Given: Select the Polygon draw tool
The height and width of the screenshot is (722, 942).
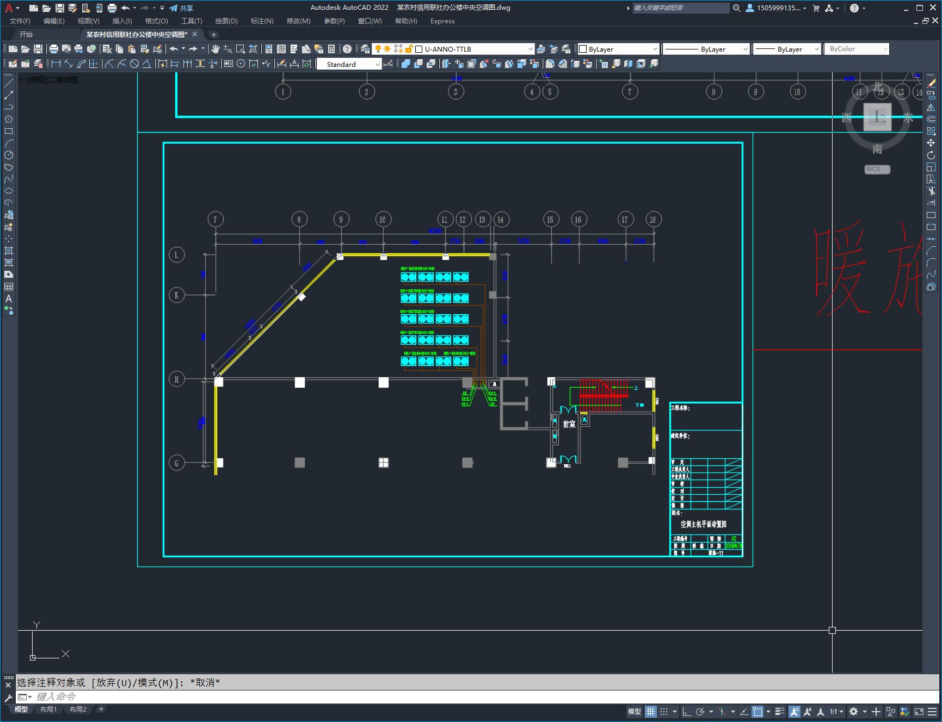Looking at the screenshot, I should 9,119.
